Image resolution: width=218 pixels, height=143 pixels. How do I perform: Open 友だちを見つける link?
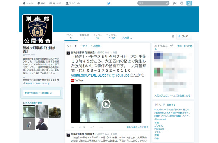point(182,95)
